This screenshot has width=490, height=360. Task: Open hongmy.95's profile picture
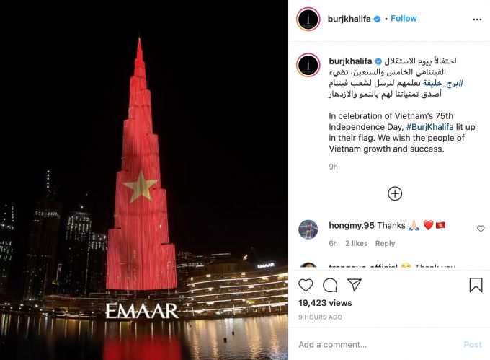(x=308, y=229)
